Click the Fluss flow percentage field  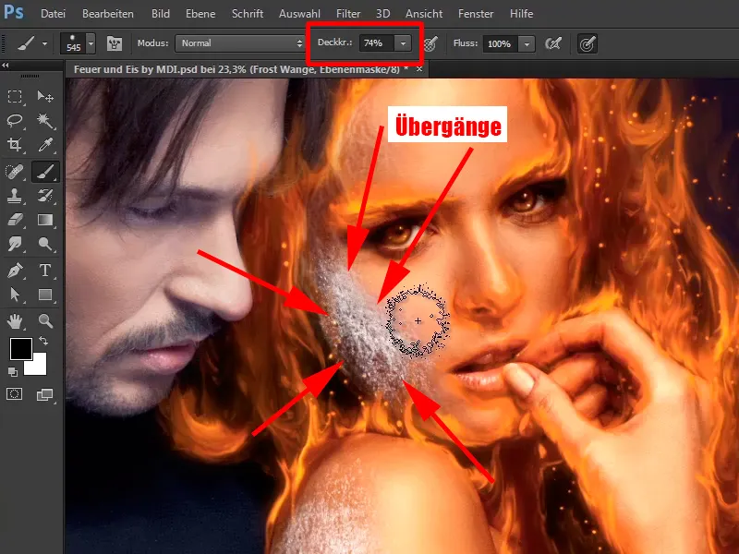[x=498, y=43]
